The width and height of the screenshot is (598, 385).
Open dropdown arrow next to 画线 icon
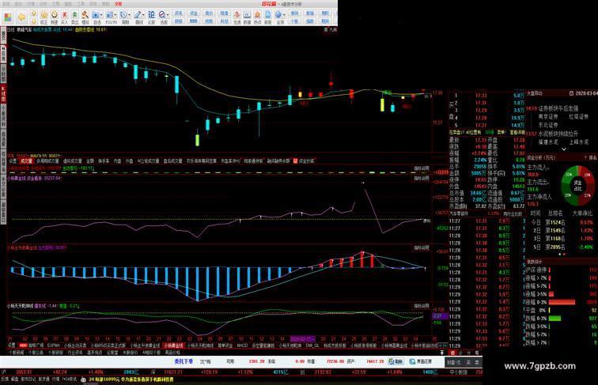tap(145, 15)
